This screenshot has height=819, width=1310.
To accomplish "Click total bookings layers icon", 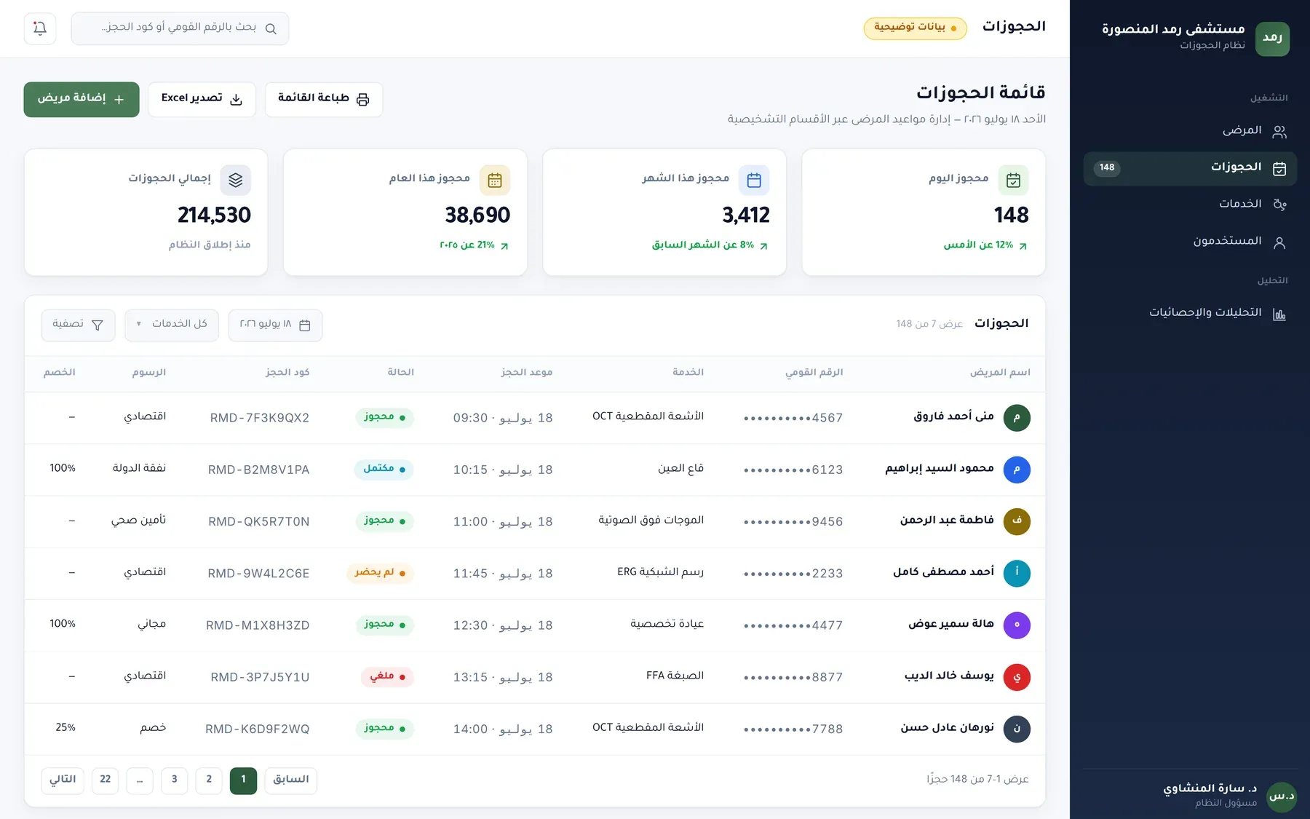I will click(x=236, y=180).
